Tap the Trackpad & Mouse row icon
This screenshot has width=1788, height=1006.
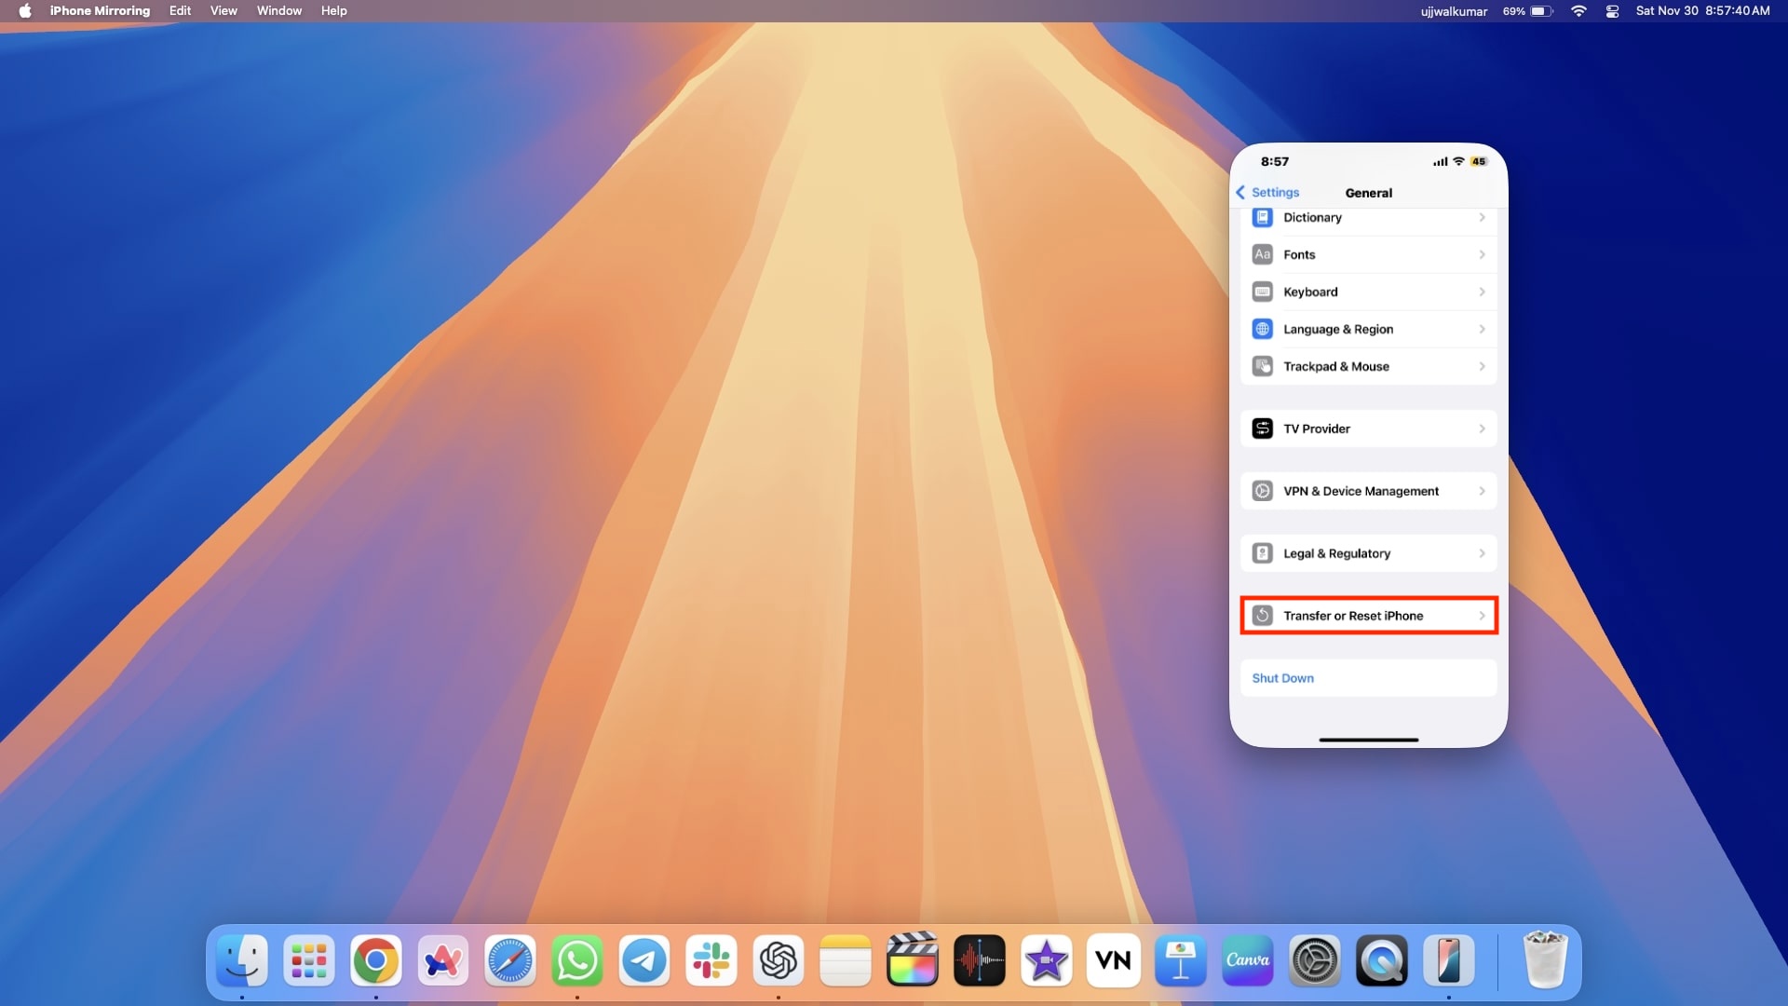click(1262, 366)
